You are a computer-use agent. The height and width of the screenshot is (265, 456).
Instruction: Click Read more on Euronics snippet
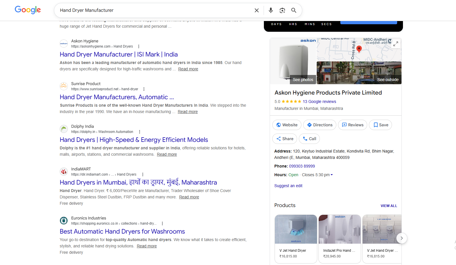click(x=147, y=246)
